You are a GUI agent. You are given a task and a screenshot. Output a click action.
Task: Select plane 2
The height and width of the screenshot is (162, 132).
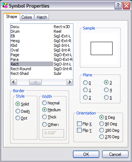pyautogui.click(x=87, y=98)
